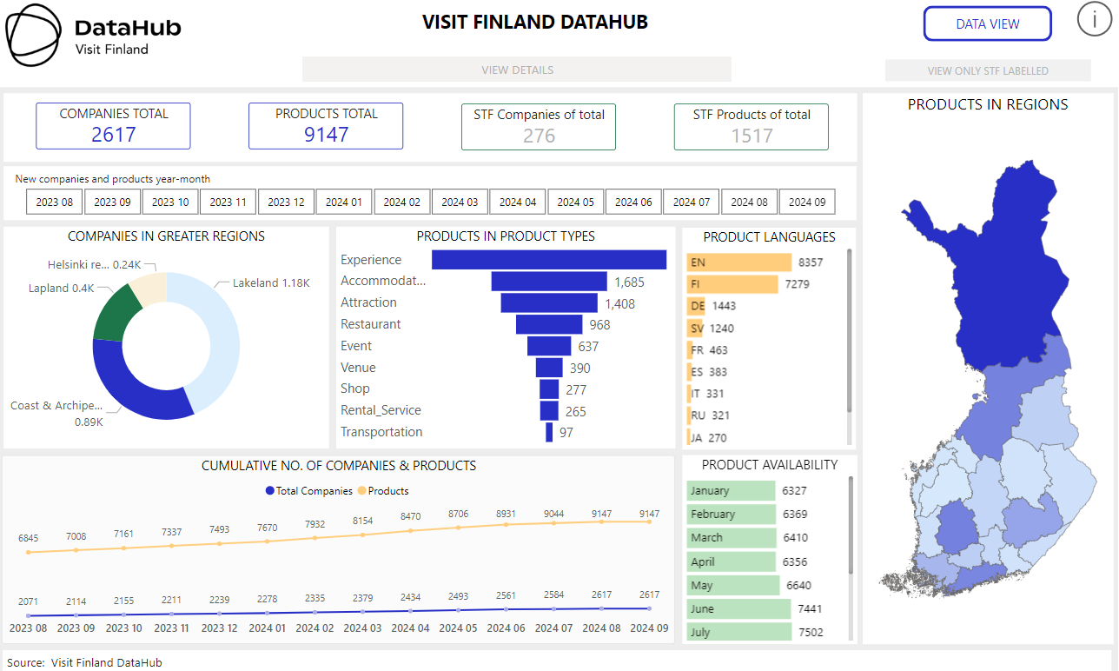Click the Restaurant funnel bar
1119x671 pixels.
click(x=549, y=324)
